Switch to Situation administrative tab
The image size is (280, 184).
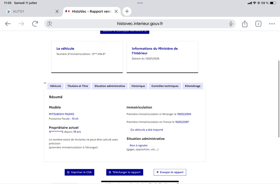(110, 86)
